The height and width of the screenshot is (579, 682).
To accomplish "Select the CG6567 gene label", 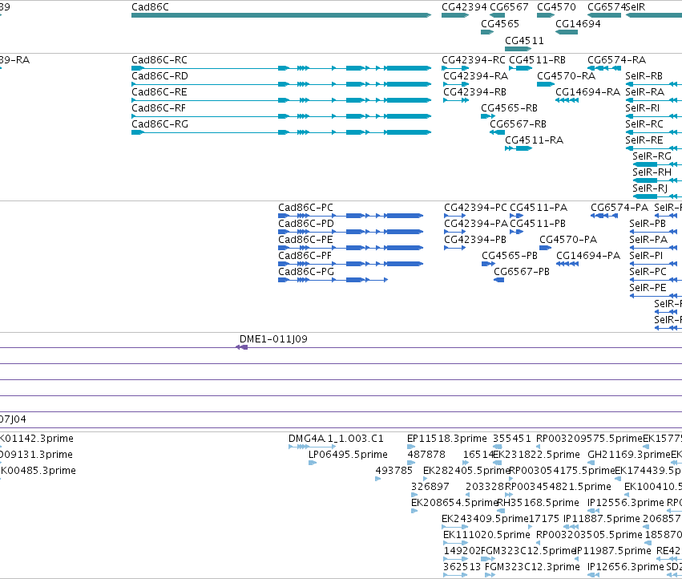I will 509,7.
